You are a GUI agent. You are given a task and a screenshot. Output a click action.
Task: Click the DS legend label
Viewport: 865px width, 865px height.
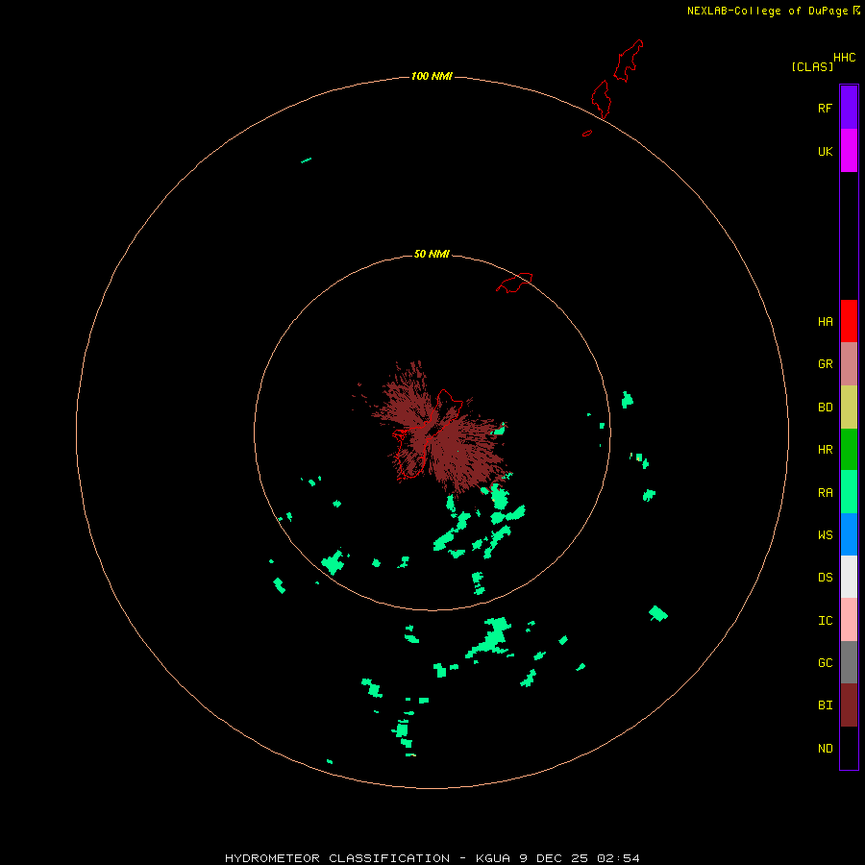click(825, 578)
